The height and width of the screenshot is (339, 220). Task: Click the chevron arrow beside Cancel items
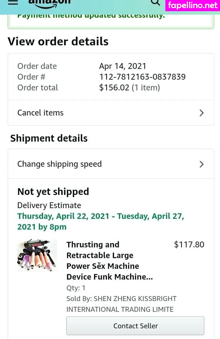point(201,113)
